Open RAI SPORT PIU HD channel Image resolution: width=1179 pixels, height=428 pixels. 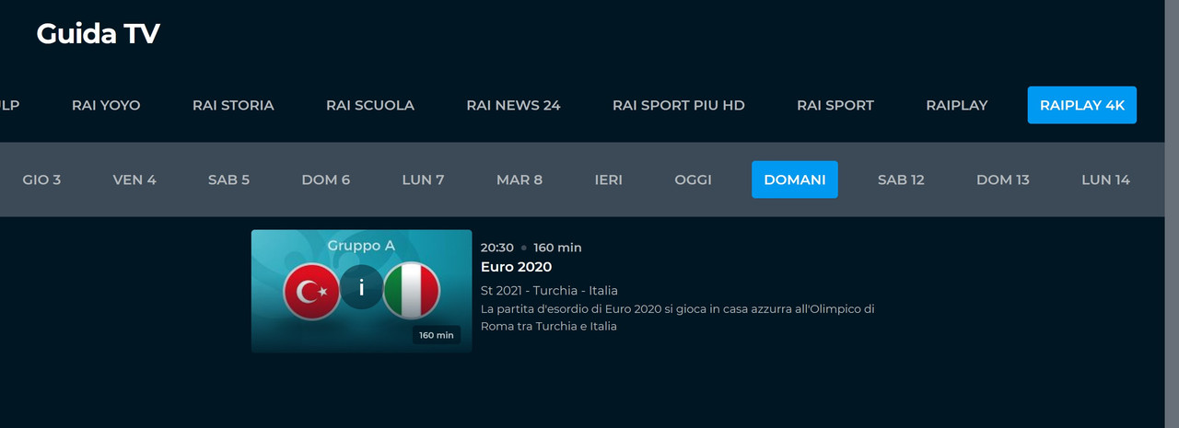[x=679, y=105]
